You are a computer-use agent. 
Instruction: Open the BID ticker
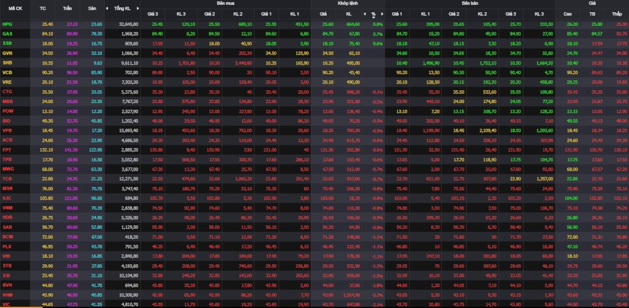[x=7, y=120]
